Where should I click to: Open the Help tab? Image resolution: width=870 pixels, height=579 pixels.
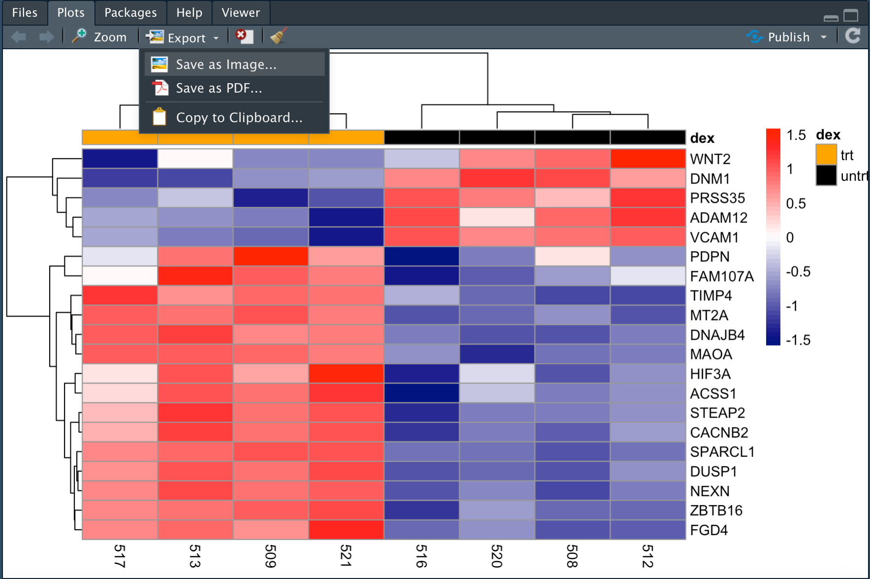coord(189,13)
